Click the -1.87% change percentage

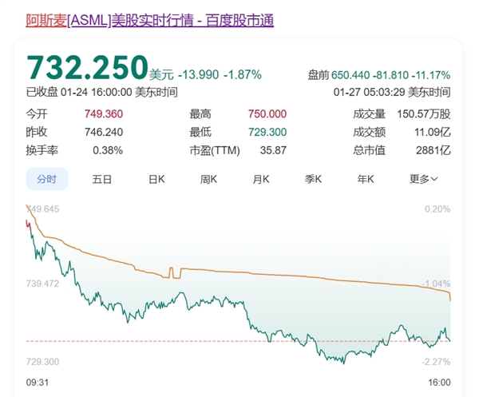pos(243,75)
